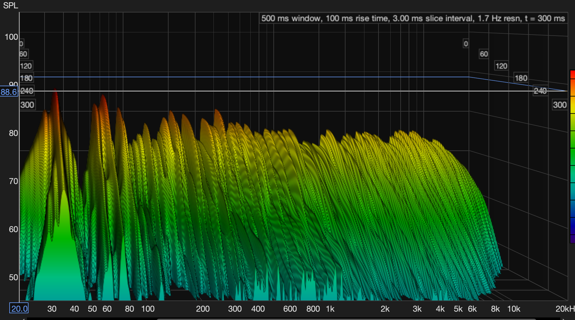Click the left-side 120 ms time slice label
This screenshot has width=575, height=320.
[x=26, y=66]
